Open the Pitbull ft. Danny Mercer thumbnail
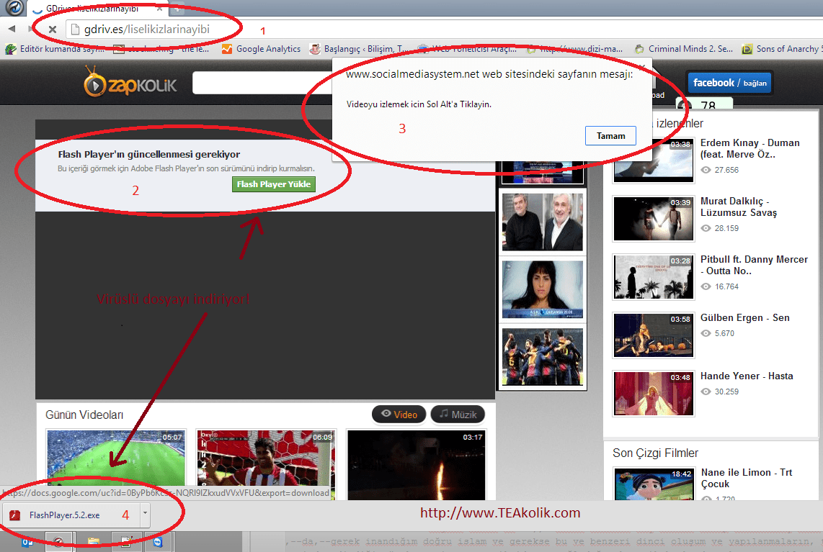The height and width of the screenshot is (552, 823). (x=654, y=277)
